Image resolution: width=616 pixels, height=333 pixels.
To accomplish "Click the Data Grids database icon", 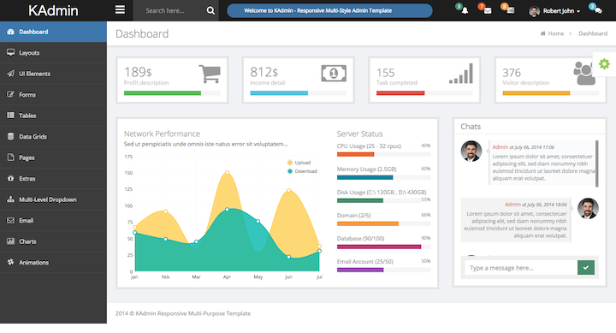I will [10, 136].
